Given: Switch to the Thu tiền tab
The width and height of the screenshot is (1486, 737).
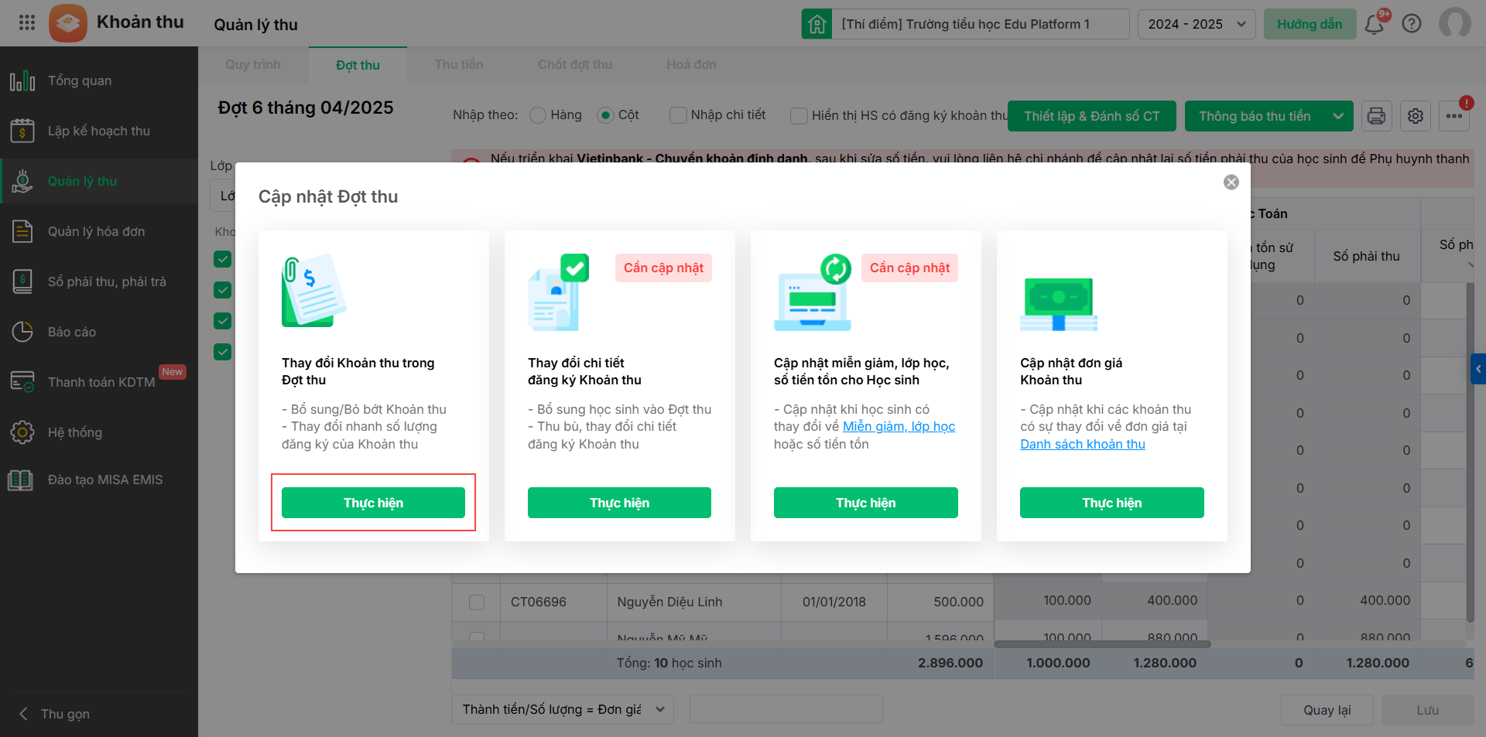Looking at the screenshot, I should pos(459,65).
